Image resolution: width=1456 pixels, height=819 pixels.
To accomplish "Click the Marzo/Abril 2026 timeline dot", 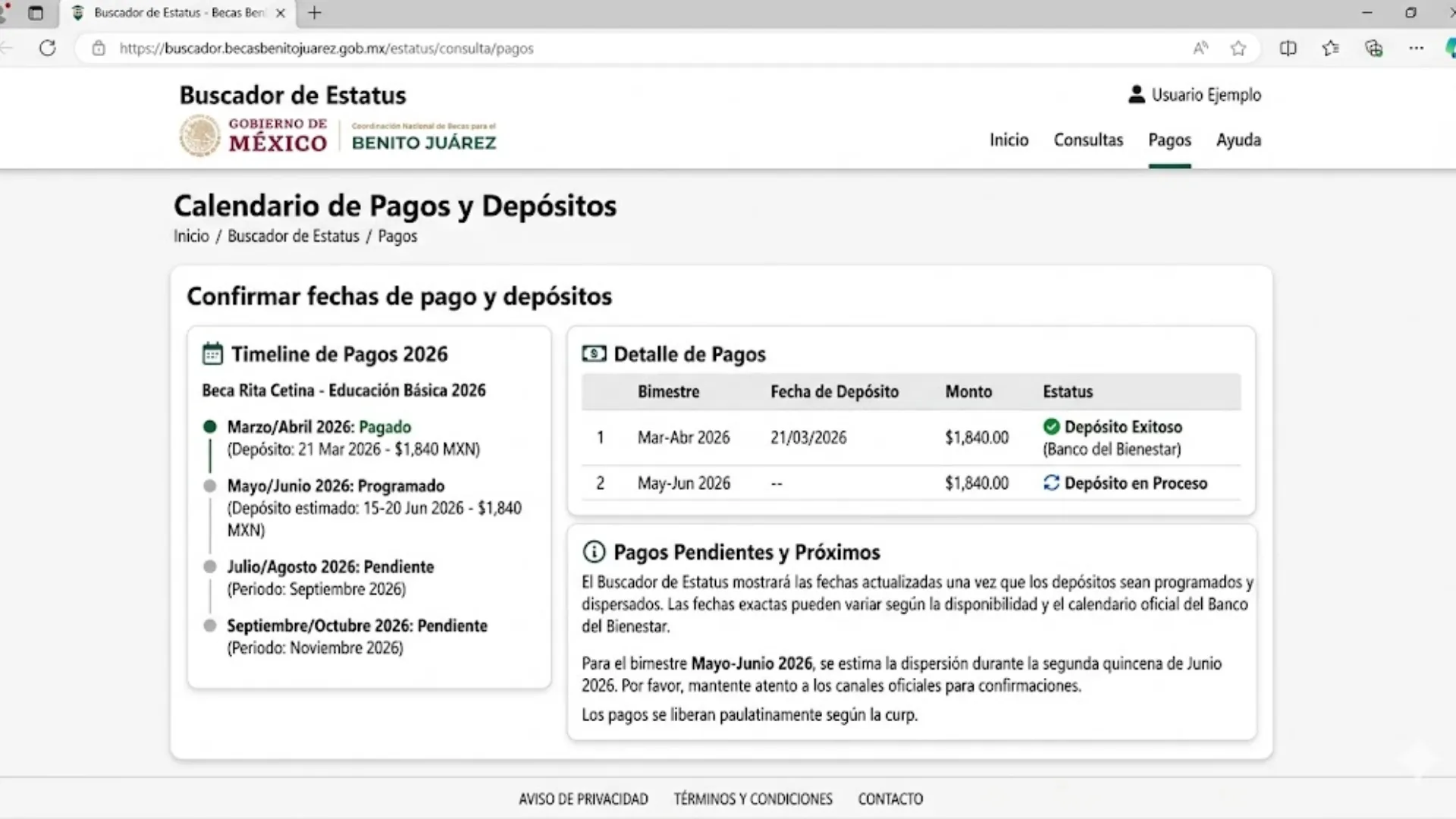I will [x=210, y=427].
